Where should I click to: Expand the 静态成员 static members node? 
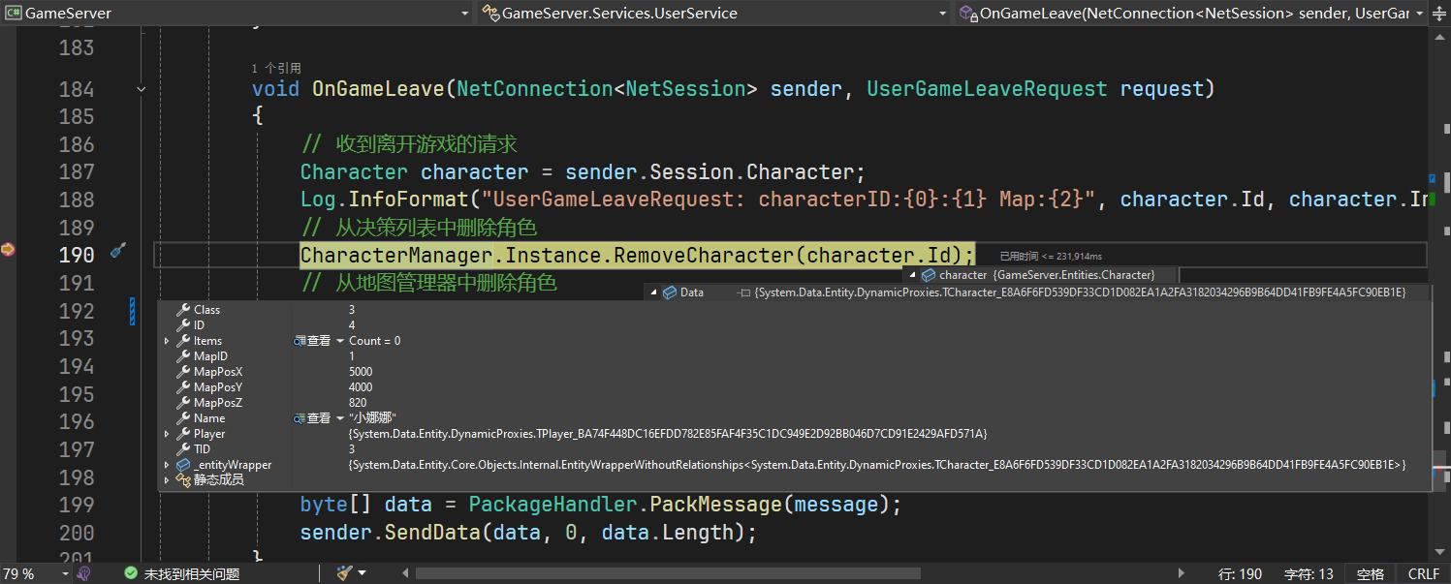click(x=167, y=479)
